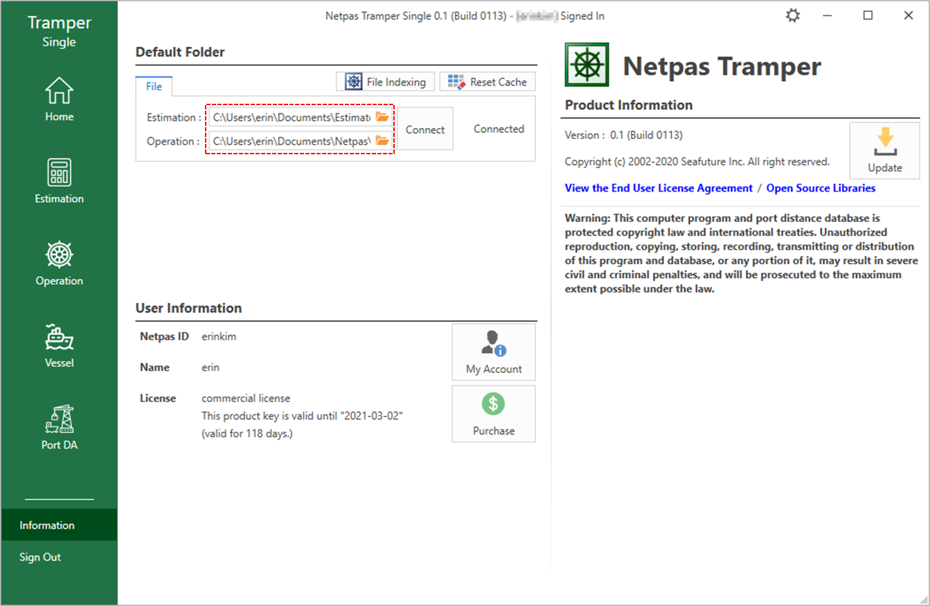Go to the Operation section
This screenshot has width=930, height=606.
pos(59,264)
